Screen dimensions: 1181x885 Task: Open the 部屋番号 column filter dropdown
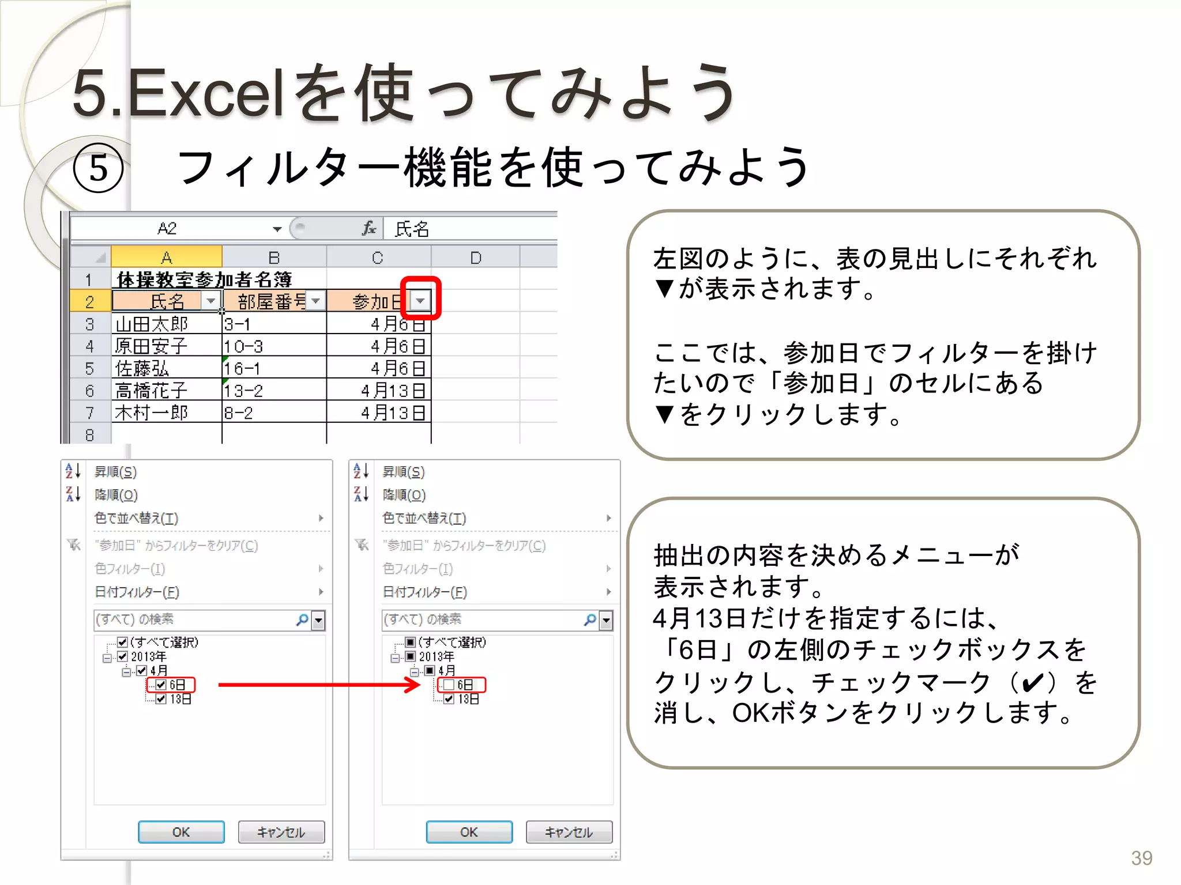pyautogui.click(x=315, y=301)
